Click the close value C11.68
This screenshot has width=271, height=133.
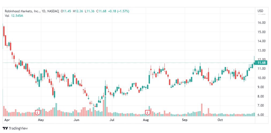tap(101, 11)
